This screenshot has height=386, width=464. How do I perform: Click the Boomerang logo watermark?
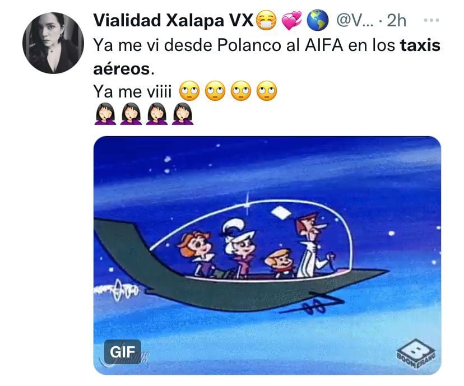click(416, 354)
